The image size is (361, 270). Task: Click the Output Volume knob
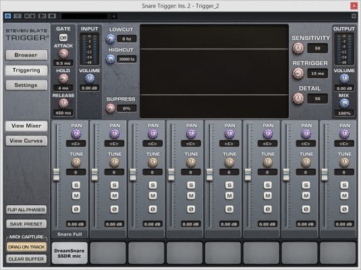click(344, 79)
